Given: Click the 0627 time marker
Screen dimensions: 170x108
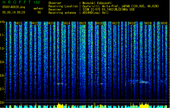Looking at the screenshot, I should [115, 23].
